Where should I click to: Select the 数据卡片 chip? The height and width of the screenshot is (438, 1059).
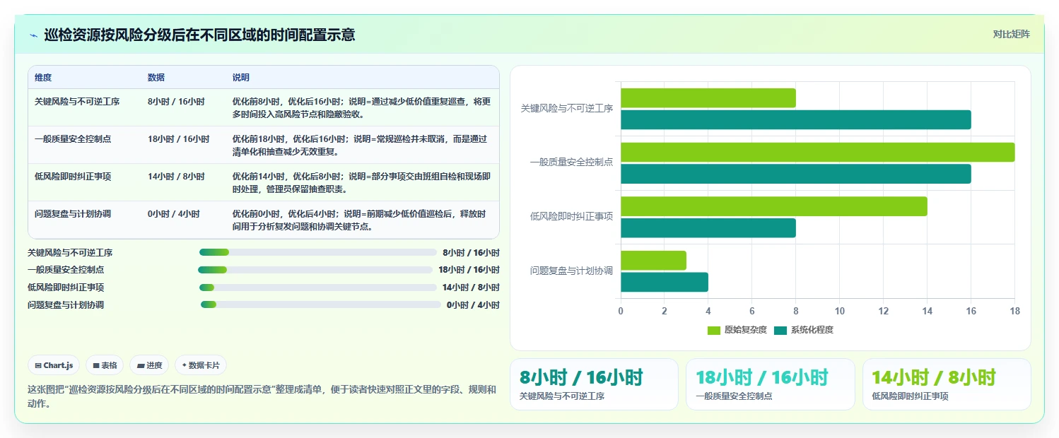tap(200, 365)
